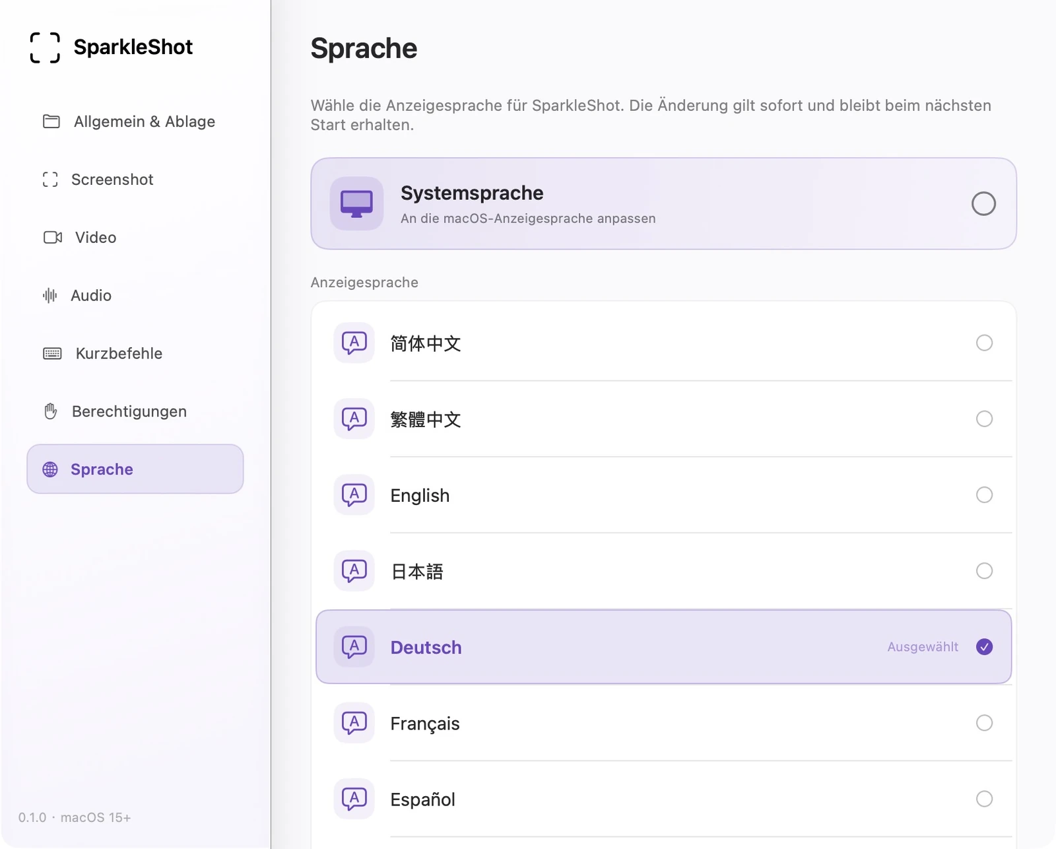
Task: Open the Berechtigungen section
Action: pos(135,411)
